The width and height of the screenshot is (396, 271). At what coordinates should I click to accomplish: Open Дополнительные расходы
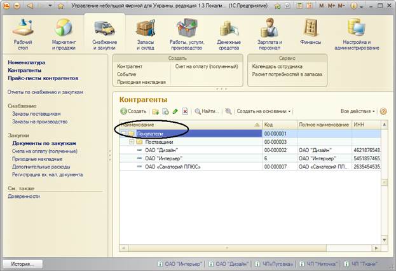pos(41,167)
